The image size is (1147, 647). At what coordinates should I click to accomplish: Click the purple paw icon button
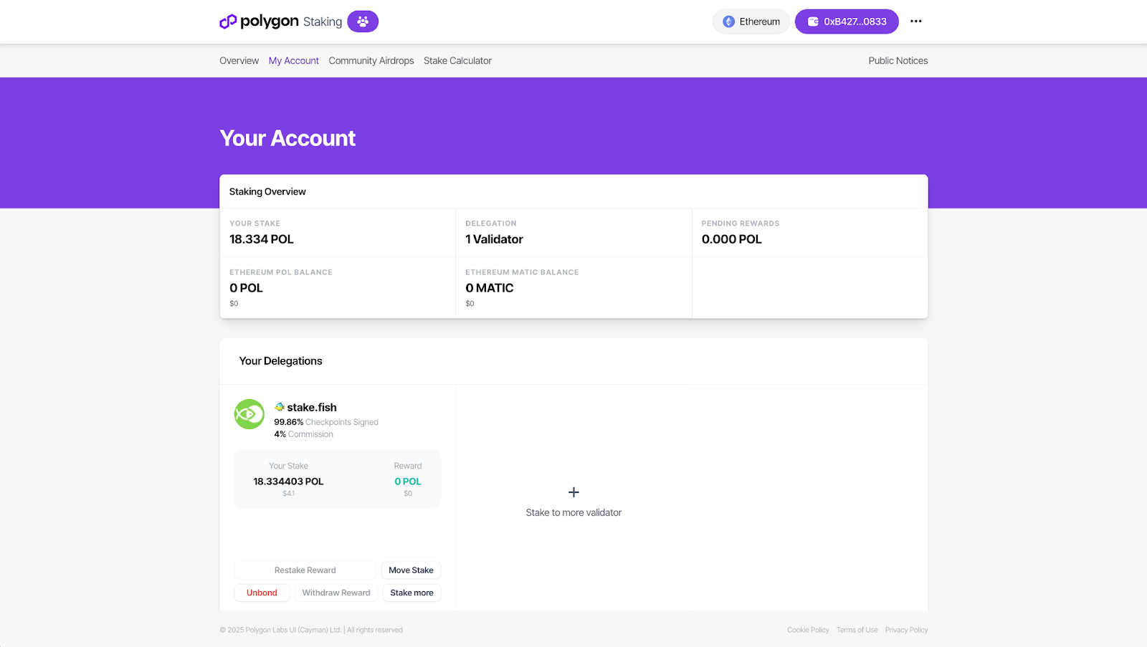click(x=363, y=21)
